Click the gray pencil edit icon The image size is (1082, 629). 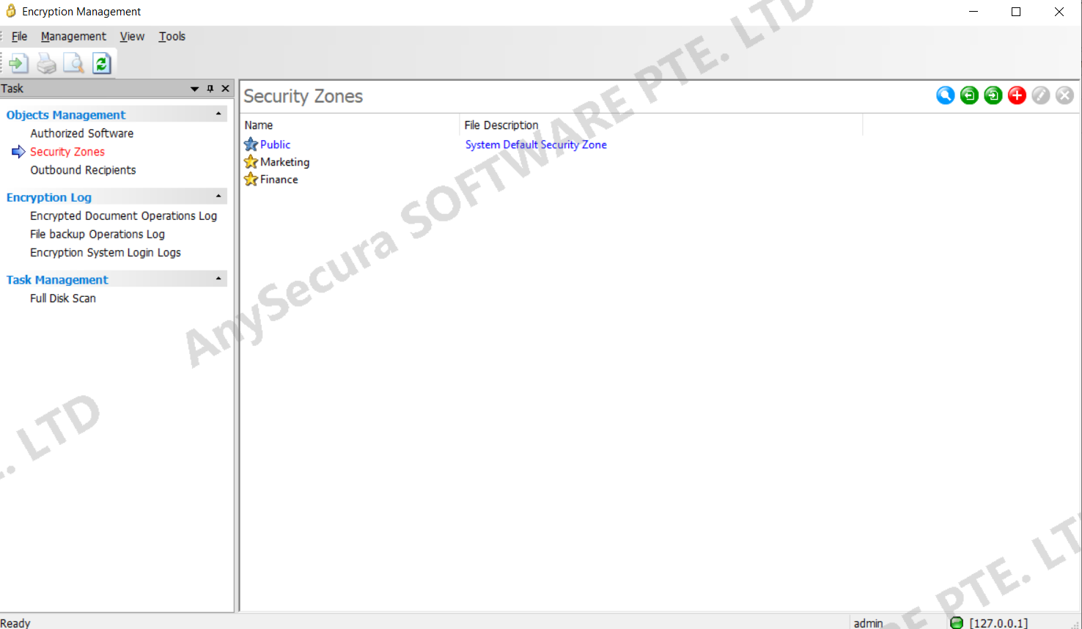point(1041,95)
